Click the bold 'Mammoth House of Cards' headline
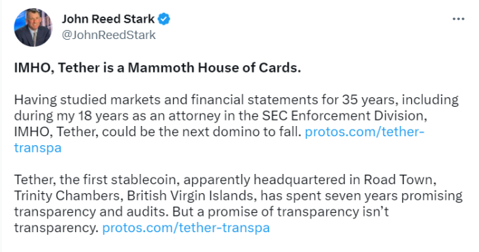479x252 pixels. (x=214, y=68)
